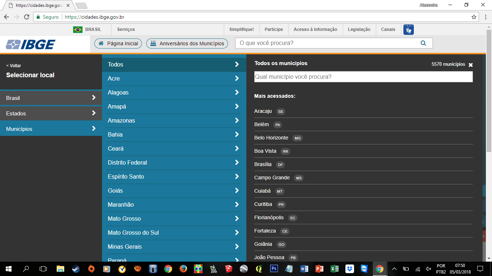The height and width of the screenshot is (276, 492).
Task: Open the VLibras accessibility icon
Action: tap(408, 29)
